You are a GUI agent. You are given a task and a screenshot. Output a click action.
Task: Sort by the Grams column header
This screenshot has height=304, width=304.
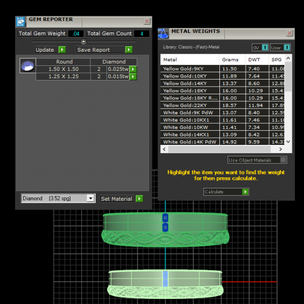click(x=230, y=60)
